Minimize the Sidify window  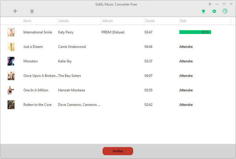click(217, 4)
